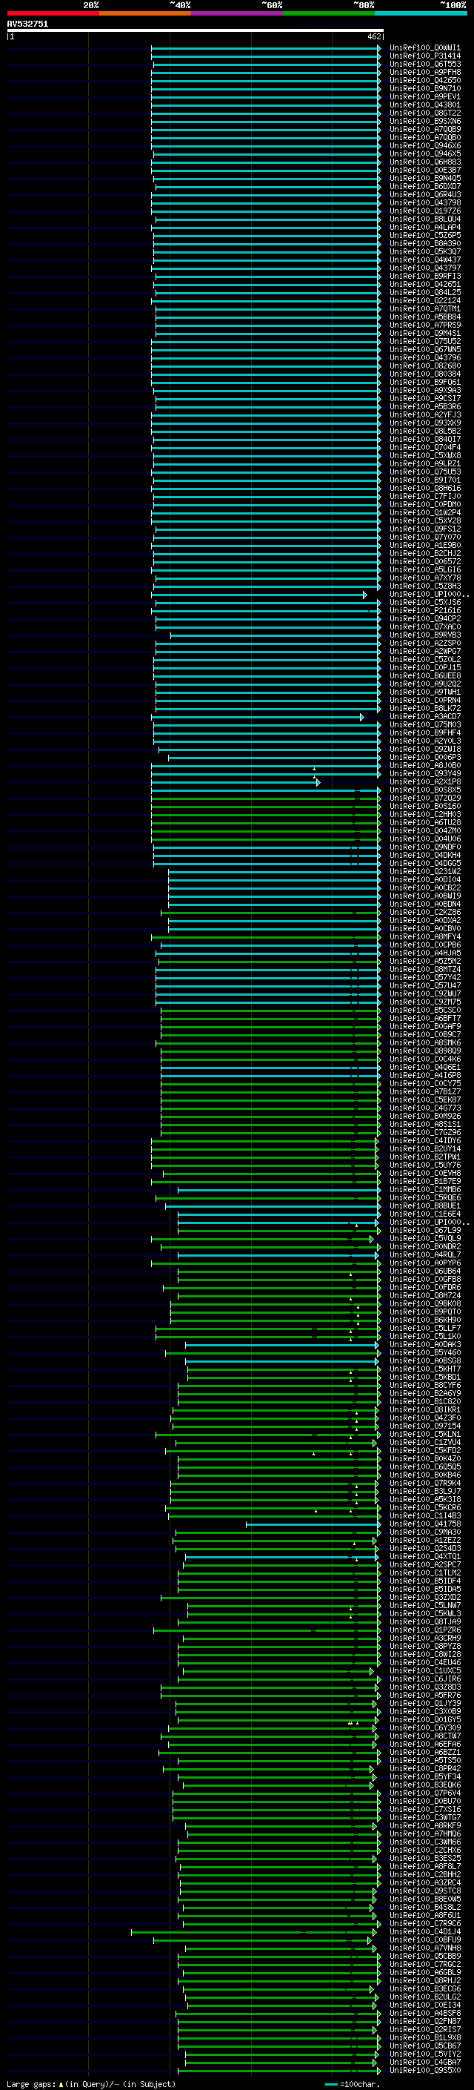Select the label UniRef100_B9RVB3
The width and height of the screenshot is (474, 2090).
pos(424,635)
